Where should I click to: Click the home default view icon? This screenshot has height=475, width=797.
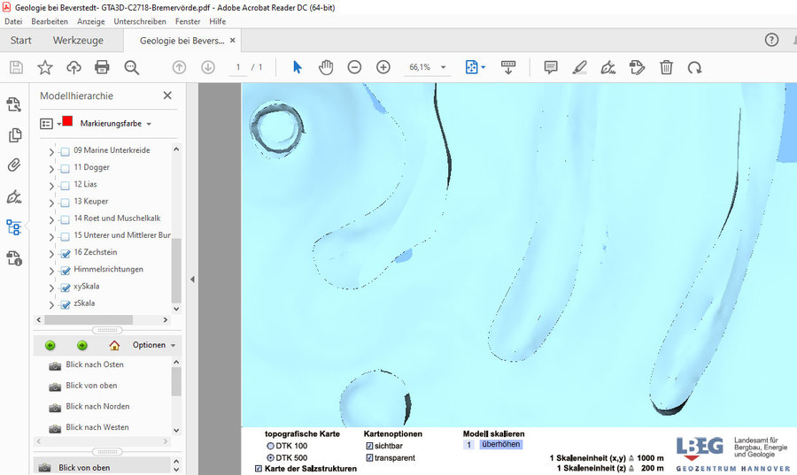pos(114,345)
